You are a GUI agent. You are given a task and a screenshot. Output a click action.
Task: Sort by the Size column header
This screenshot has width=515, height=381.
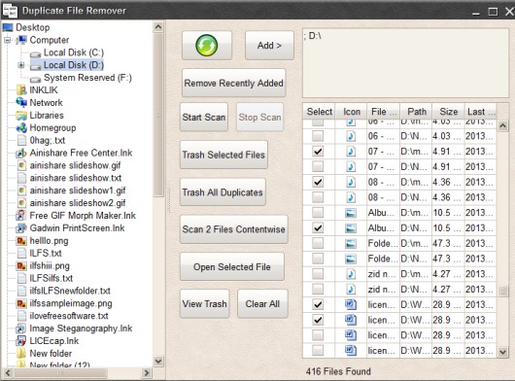click(x=448, y=112)
